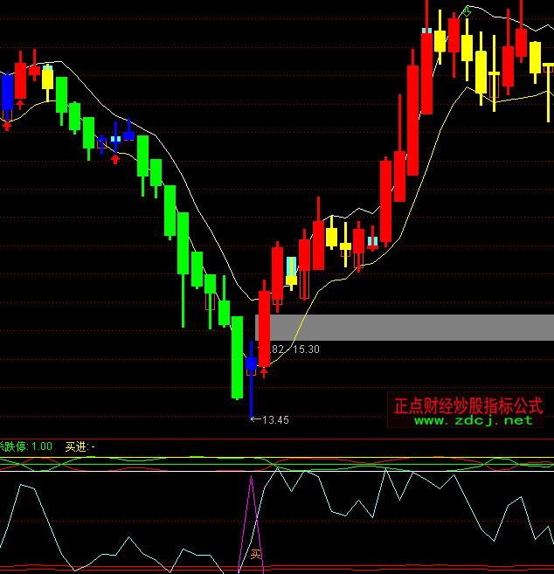
Task: Click the left arrow of the 13.45 label
Action: 255,419
